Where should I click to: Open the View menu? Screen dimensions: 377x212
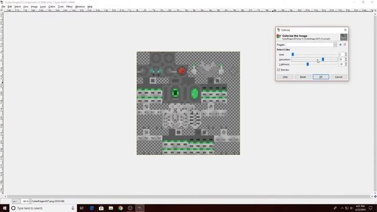tap(25, 6)
